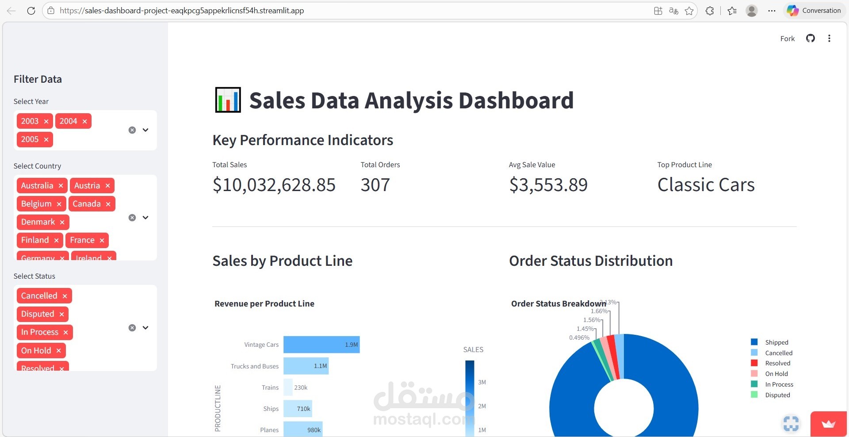Toggle Cancelled legend entry
Screen dimensions: 849x437
pyautogui.click(x=772, y=353)
